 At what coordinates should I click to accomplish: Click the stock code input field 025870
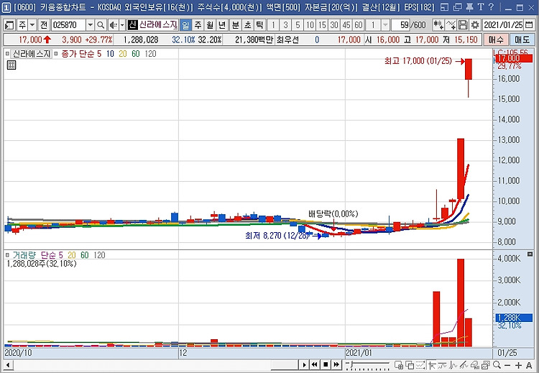69,24
